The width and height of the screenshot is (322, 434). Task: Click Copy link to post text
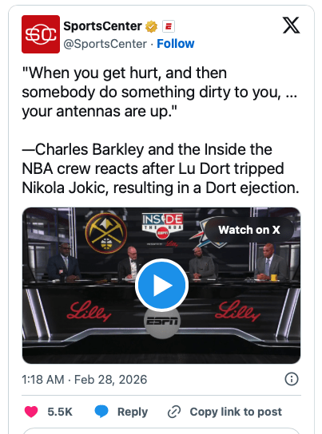(236, 412)
